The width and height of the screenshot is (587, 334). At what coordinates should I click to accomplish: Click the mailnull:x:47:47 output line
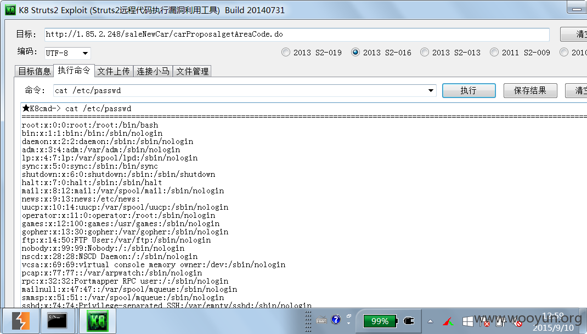129,290
